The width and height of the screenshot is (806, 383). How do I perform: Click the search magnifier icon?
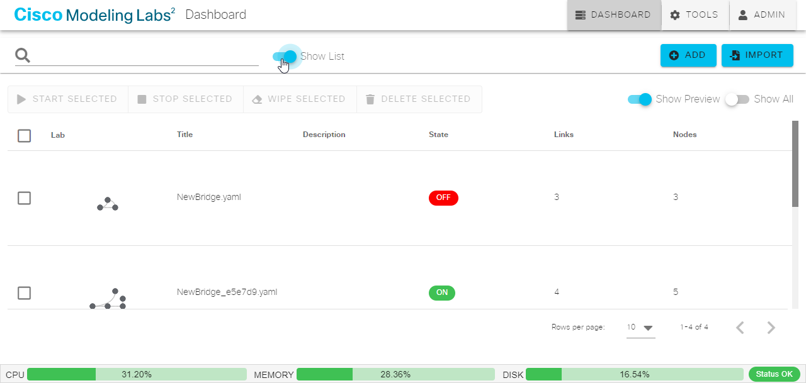click(23, 55)
